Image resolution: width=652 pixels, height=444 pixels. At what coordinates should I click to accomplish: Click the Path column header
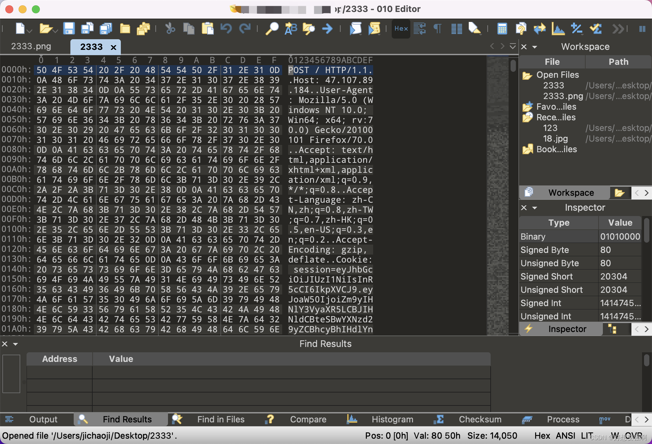coord(618,62)
